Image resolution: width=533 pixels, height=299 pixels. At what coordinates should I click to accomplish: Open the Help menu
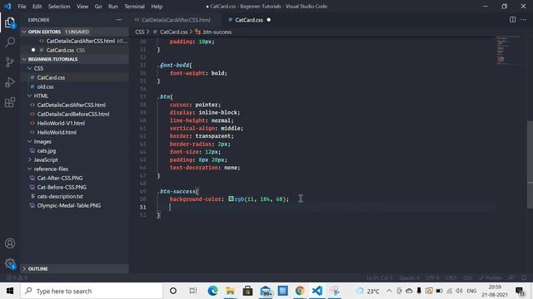point(157,6)
